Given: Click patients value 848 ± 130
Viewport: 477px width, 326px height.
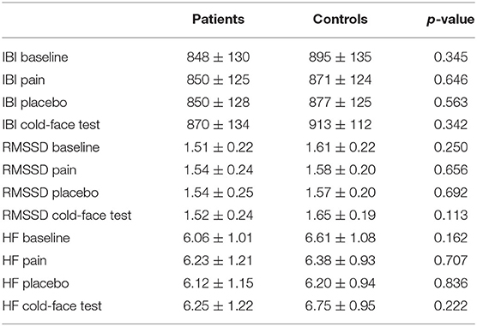Looking at the screenshot, I should [218, 57].
